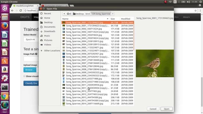Jump to Desktop path bar segment
This screenshot has height=114, width=203.
pos(78,14)
